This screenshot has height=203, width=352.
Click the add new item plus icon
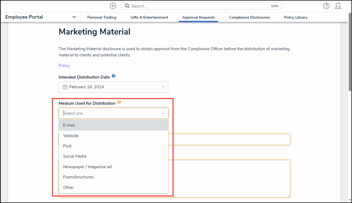(x=113, y=6)
